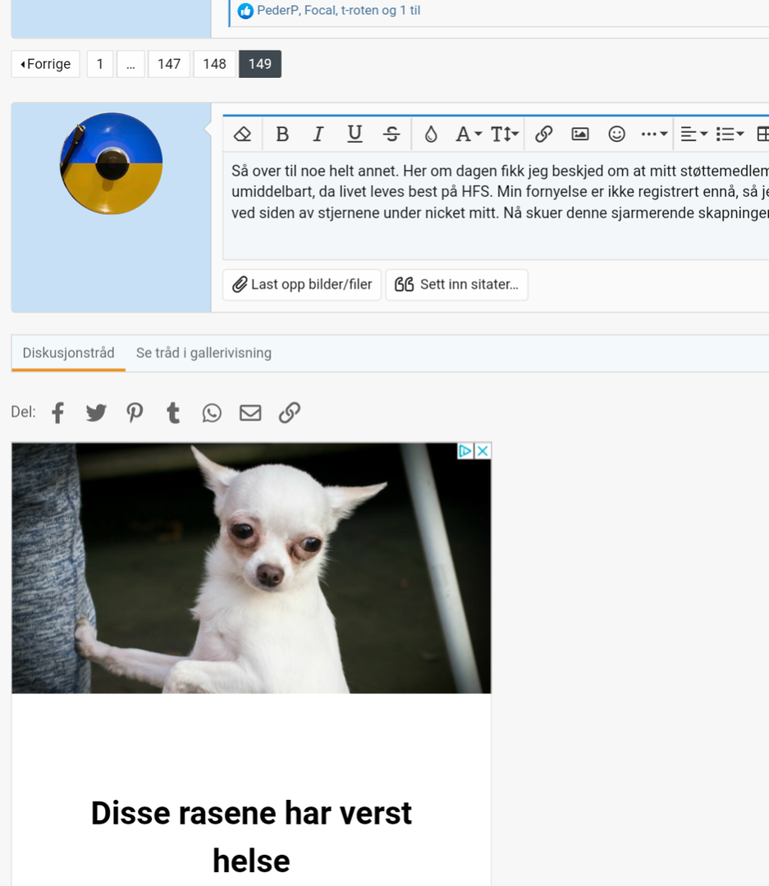Toggle strikethrough formatting in editor
The width and height of the screenshot is (769, 886).
pyautogui.click(x=391, y=134)
